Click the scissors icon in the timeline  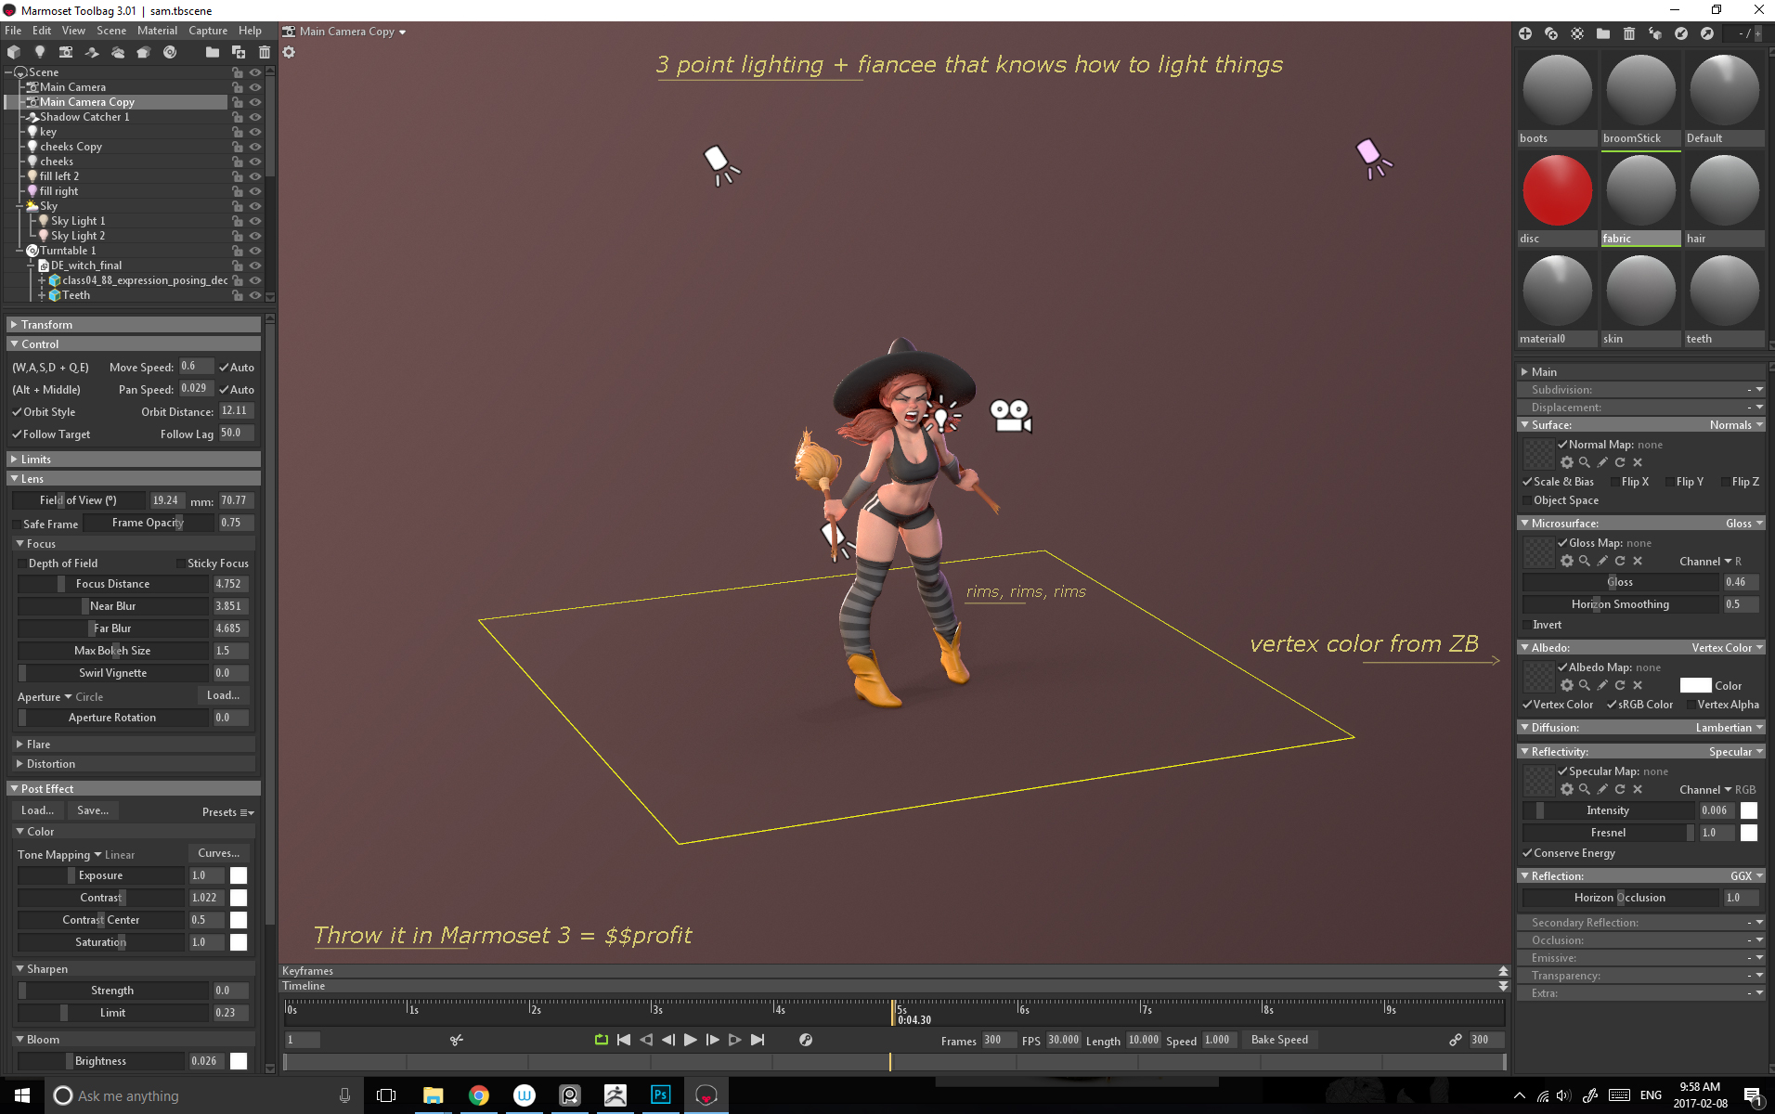click(x=457, y=1040)
